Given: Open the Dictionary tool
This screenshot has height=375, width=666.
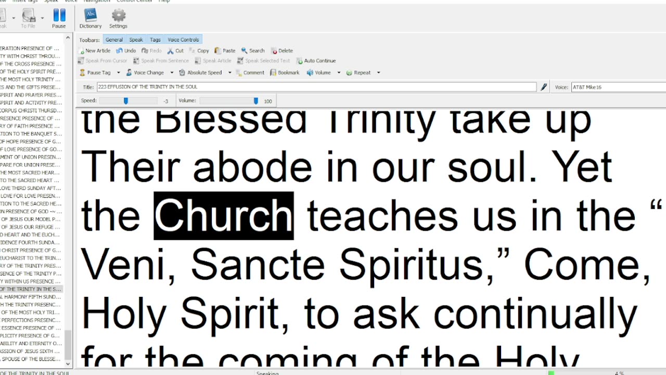Looking at the screenshot, I should coord(91,18).
